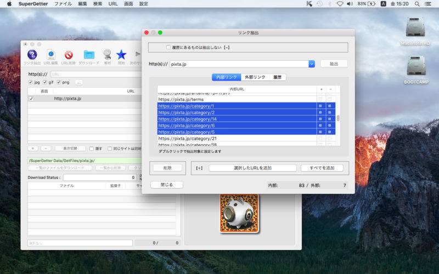This screenshot has width=439, height=274.
Task: Open the URL menu in menu bar
Action: [113, 4]
